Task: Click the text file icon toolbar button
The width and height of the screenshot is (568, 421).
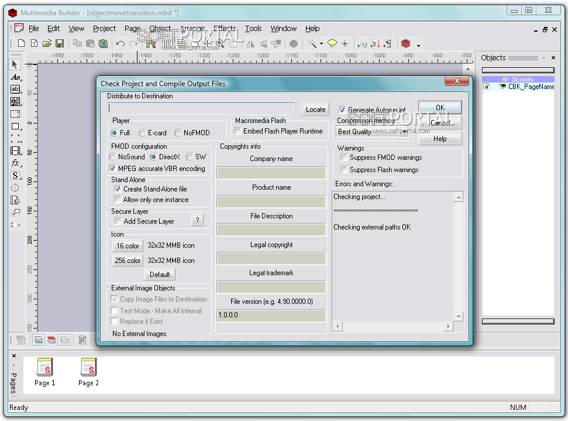Action: tap(34, 43)
